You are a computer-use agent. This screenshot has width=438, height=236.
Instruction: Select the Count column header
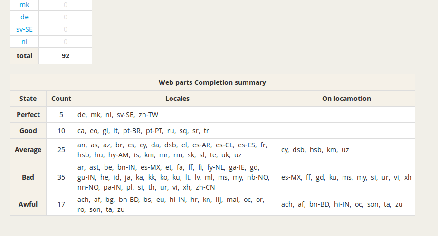pyautogui.click(x=61, y=99)
